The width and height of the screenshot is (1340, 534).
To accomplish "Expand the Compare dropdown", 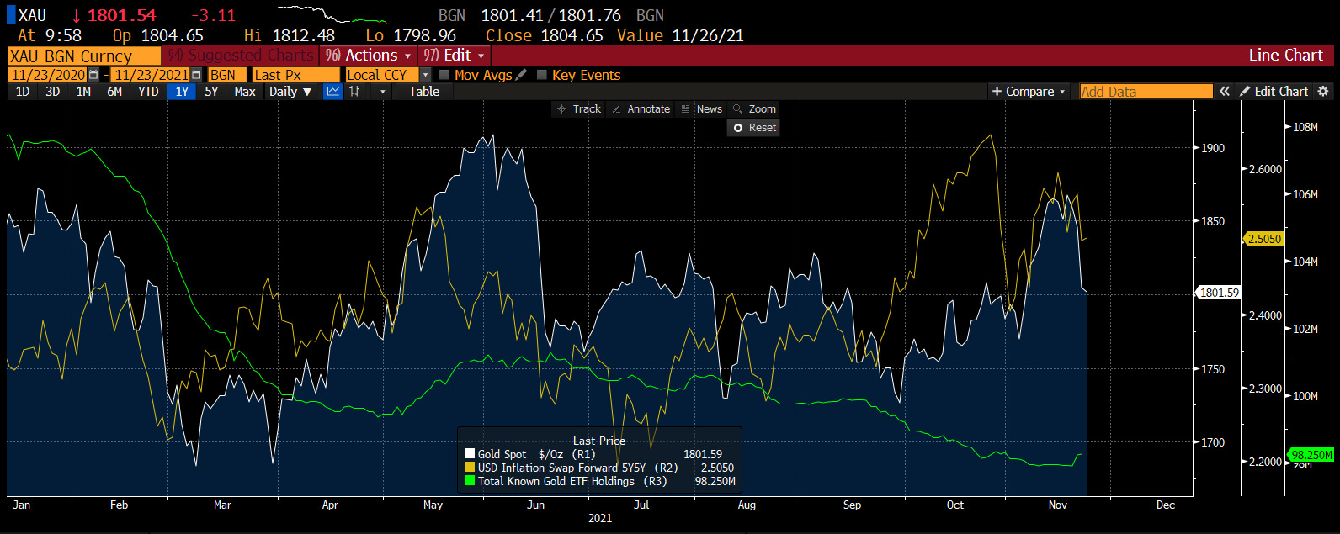I will click(x=1029, y=92).
